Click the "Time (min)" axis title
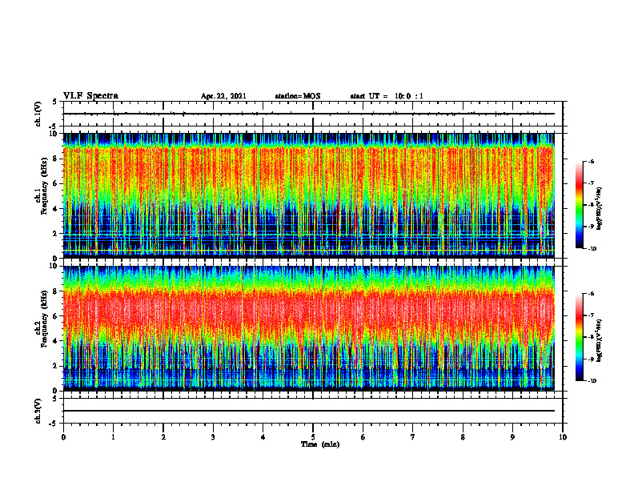Image resolution: width=634 pixels, height=490 pixels. [320, 444]
